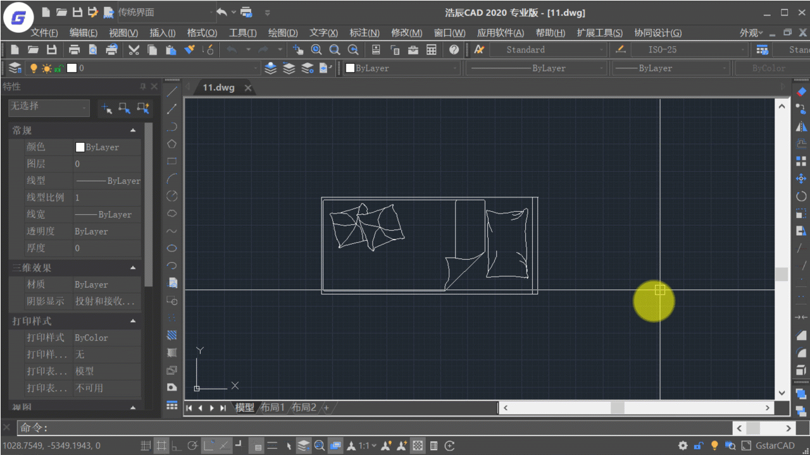Open the 传统界面 workspace dropdown
The height and width of the screenshot is (455, 810).
tap(166, 12)
